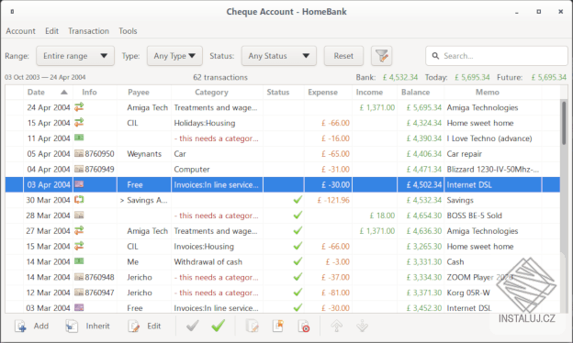Click the > Savings A... payee cell

pos(144,200)
